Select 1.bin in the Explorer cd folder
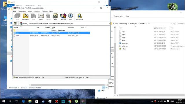 (x=123, y=32)
